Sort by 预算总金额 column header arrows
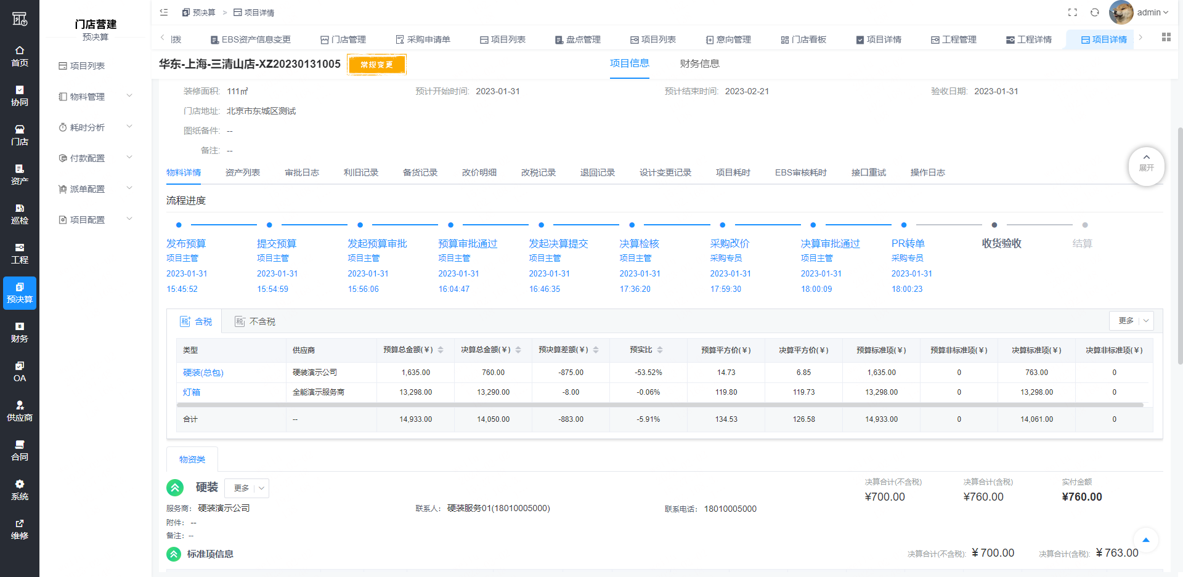The height and width of the screenshot is (577, 1183). tap(441, 350)
